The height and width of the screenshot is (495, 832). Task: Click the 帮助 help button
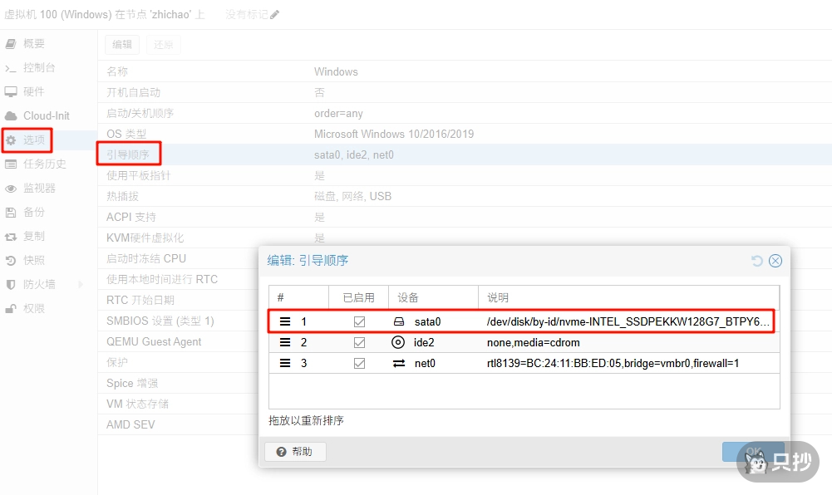[295, 452]
